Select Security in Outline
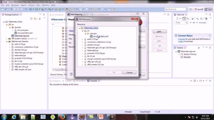 click(187, 57)
